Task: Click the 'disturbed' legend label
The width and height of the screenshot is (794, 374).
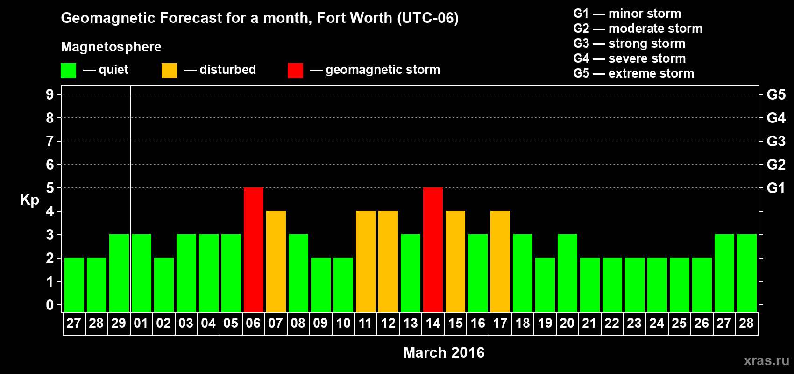Action: click(x=228, y=70)
